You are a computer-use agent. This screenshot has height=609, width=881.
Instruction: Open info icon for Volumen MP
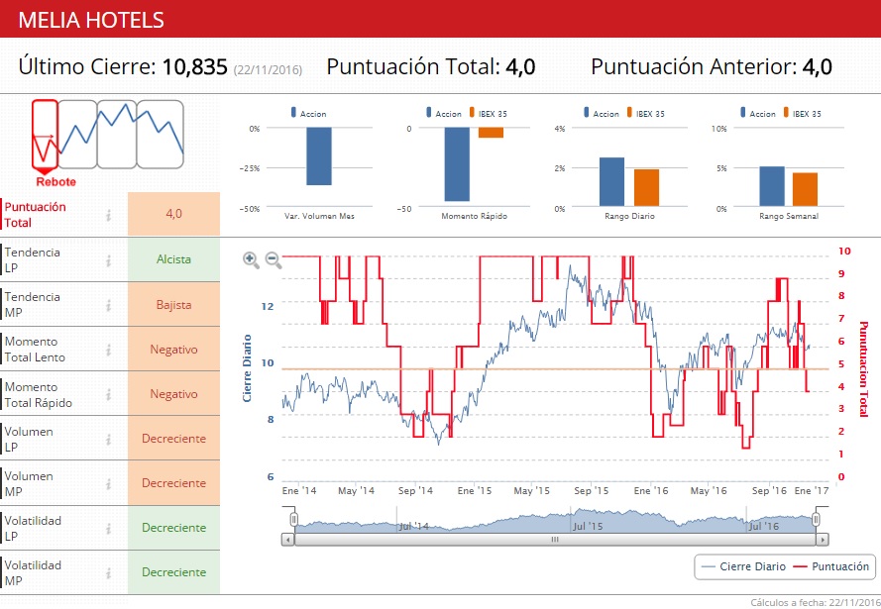point(108,483)
